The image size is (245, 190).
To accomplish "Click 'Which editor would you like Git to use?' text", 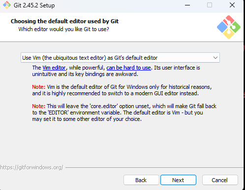I will click(63, 29).
